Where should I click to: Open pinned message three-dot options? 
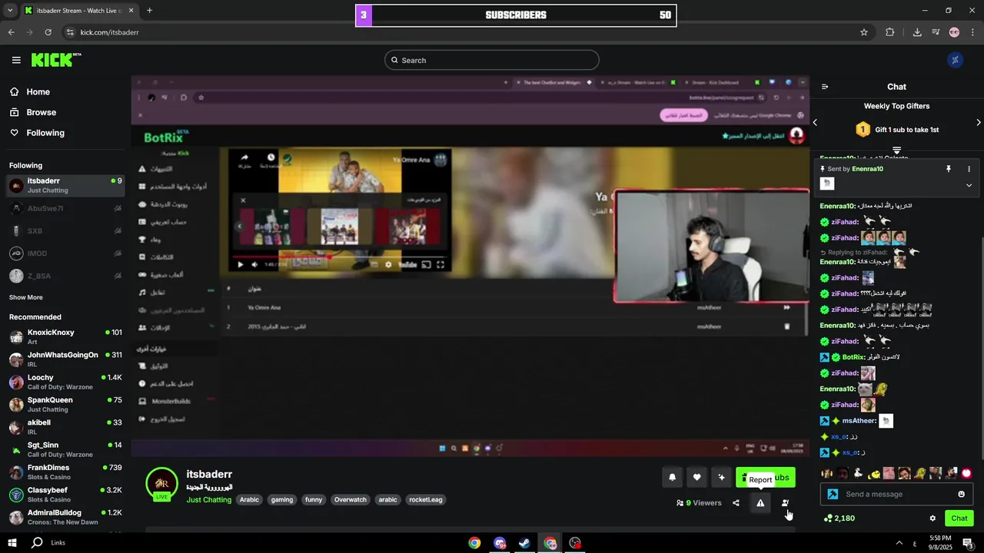[x=969, y=169]
